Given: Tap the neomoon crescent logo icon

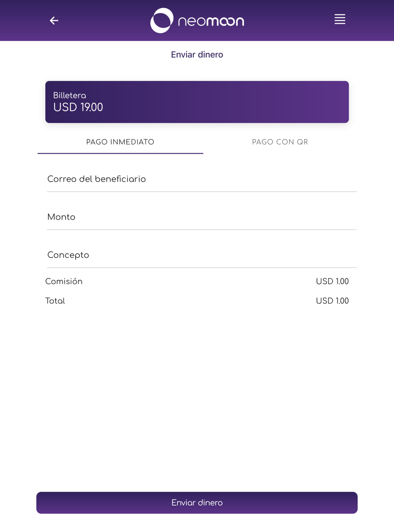Looking at the screenshot, I should [162, 21].
